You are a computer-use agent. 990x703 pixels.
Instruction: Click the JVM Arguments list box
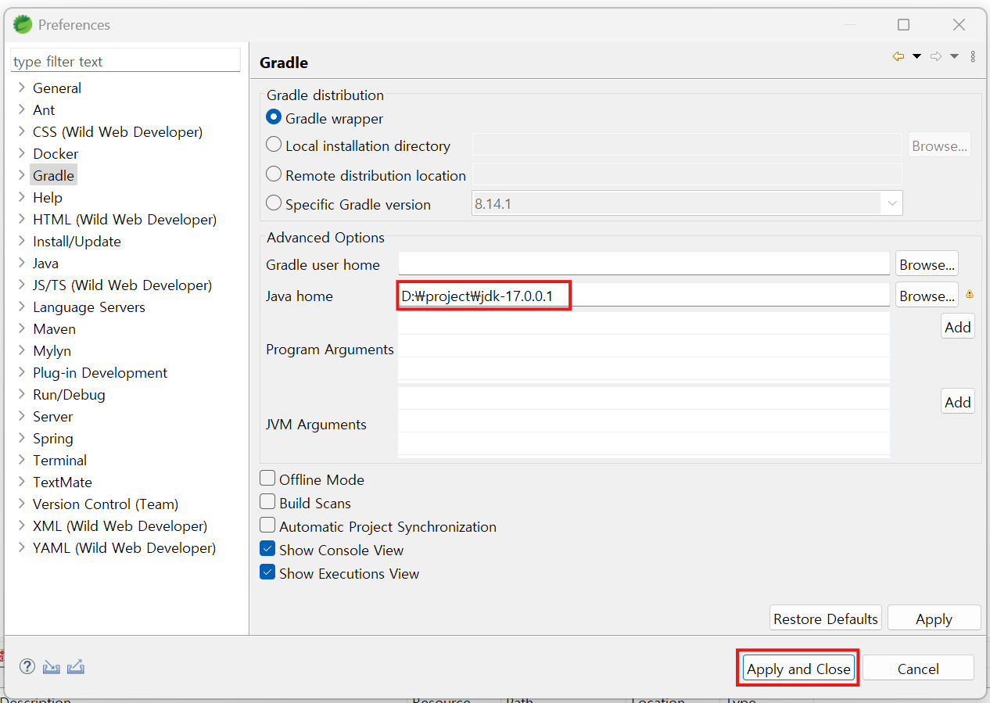[x=644, y=422]
